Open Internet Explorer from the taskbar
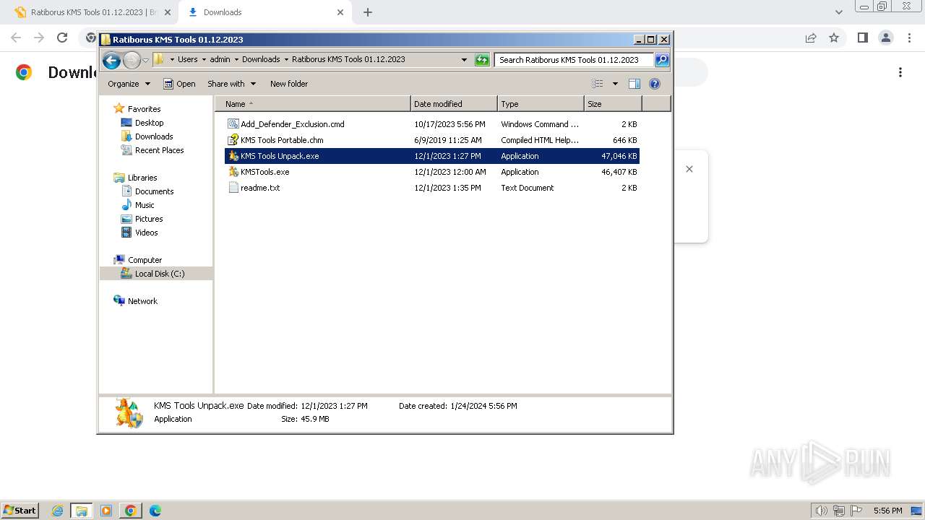 point(58,511)
